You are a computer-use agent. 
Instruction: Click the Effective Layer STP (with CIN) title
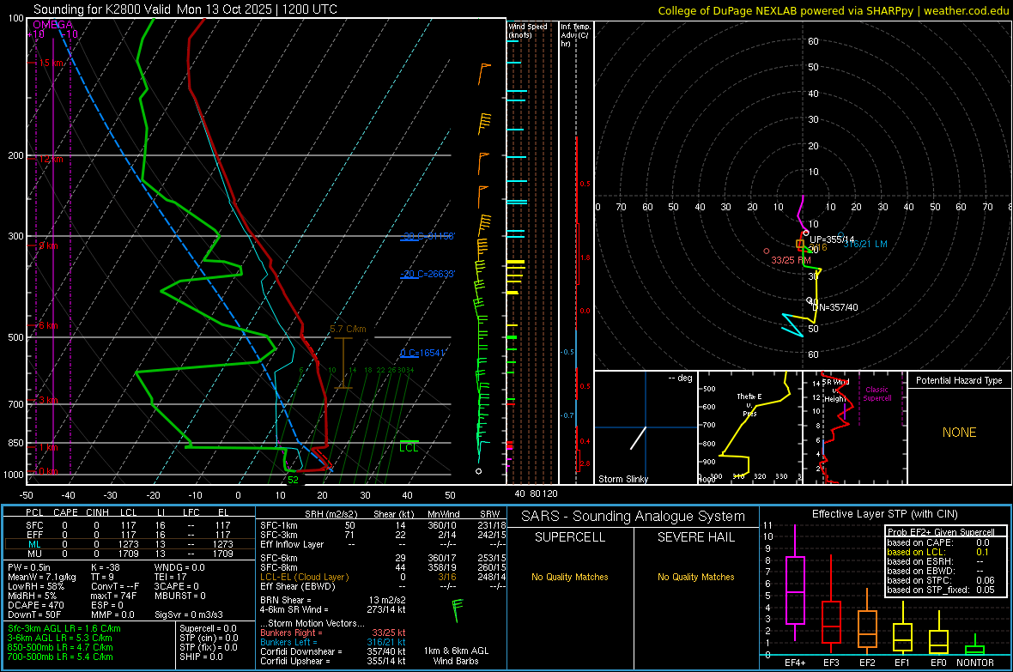pyautogui.click(x=884, y=514)
